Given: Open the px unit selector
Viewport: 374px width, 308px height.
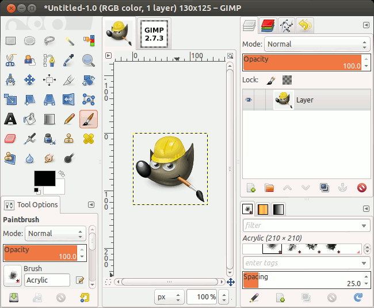Looking at the screenshot, I should tap(169, 297).
